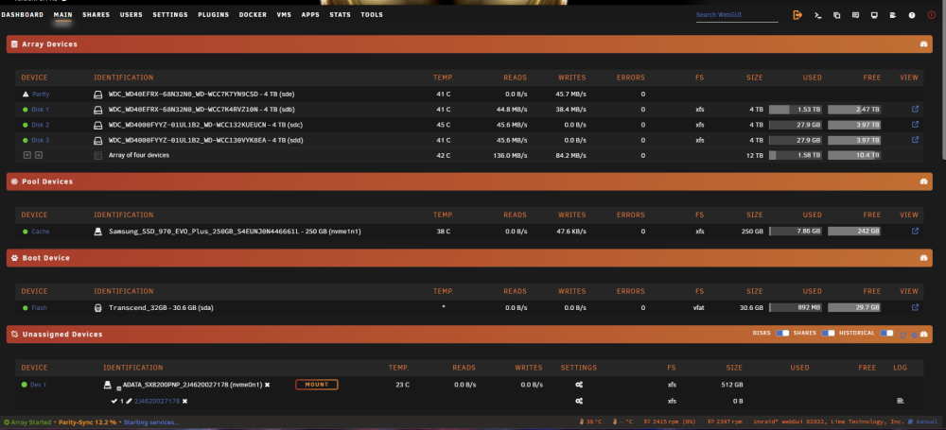Open the Disk 1 device link
The width and height of the screenshot is (946, 430).
coord(41,110)
